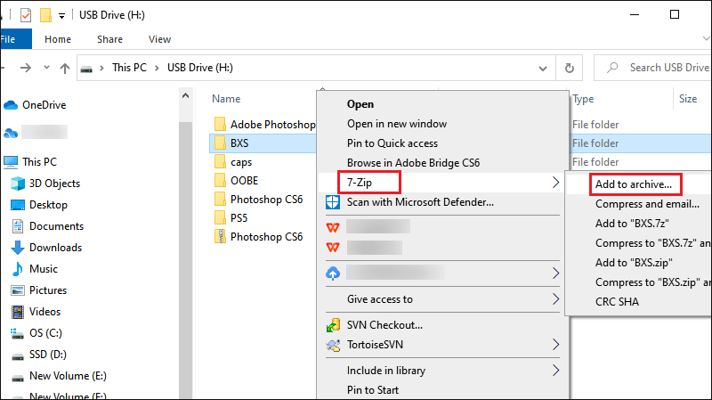Screen dimensions: 712x400
Task: Click the Desktop icon in navigation pane
Action: 18,205
